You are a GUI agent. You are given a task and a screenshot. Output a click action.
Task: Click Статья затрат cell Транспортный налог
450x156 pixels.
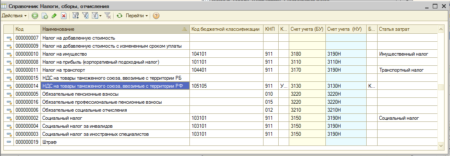(x=407, y=70)
